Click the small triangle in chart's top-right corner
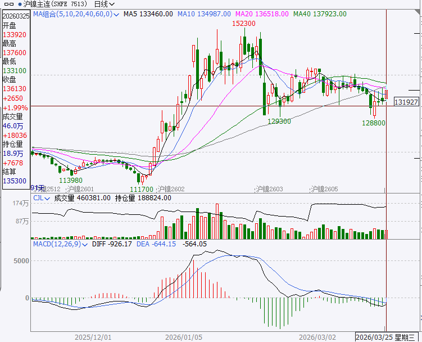422x342 pixels. 418,4
